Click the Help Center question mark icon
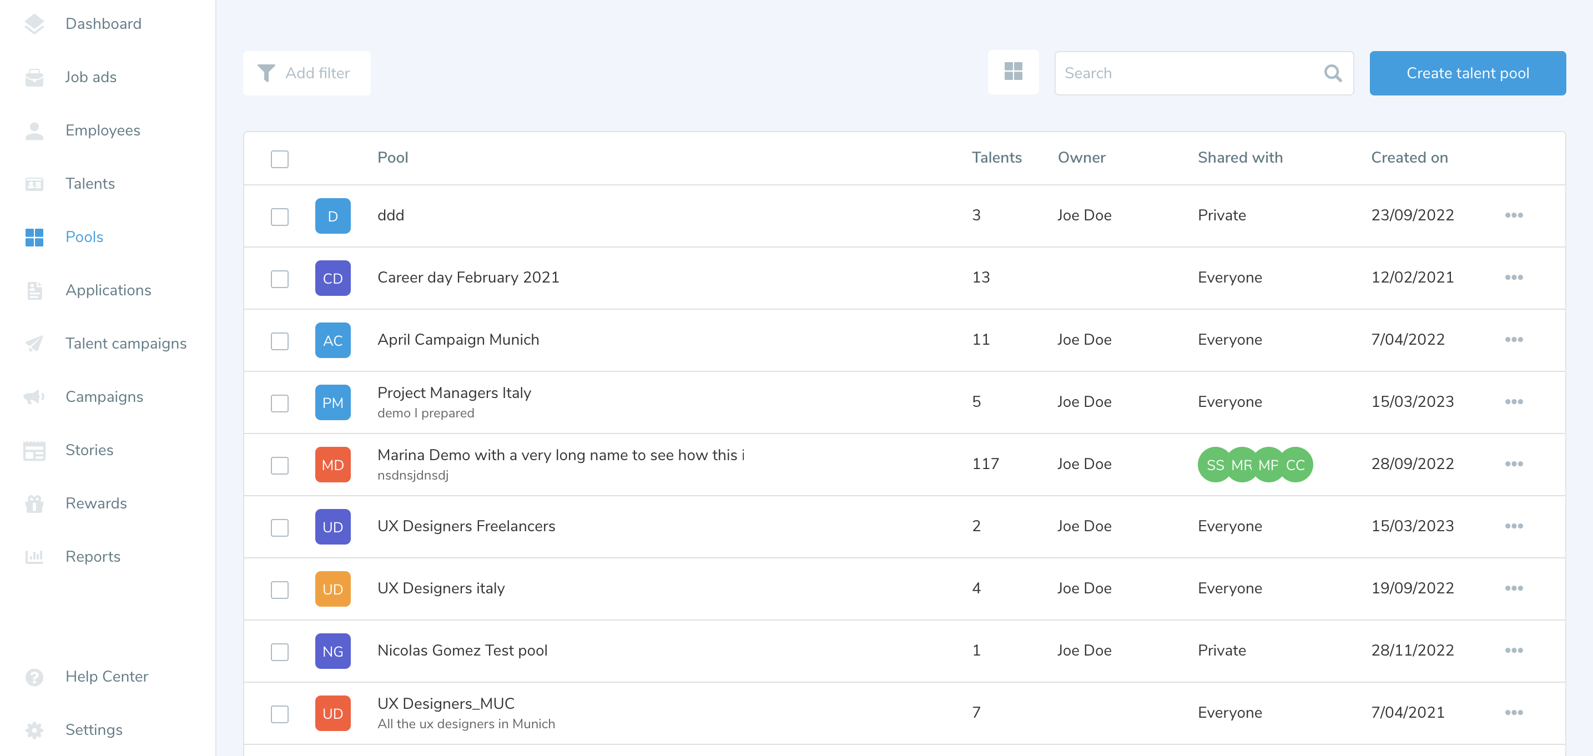Viewport: 1593px width, 756px height. (x=34, y=677)
